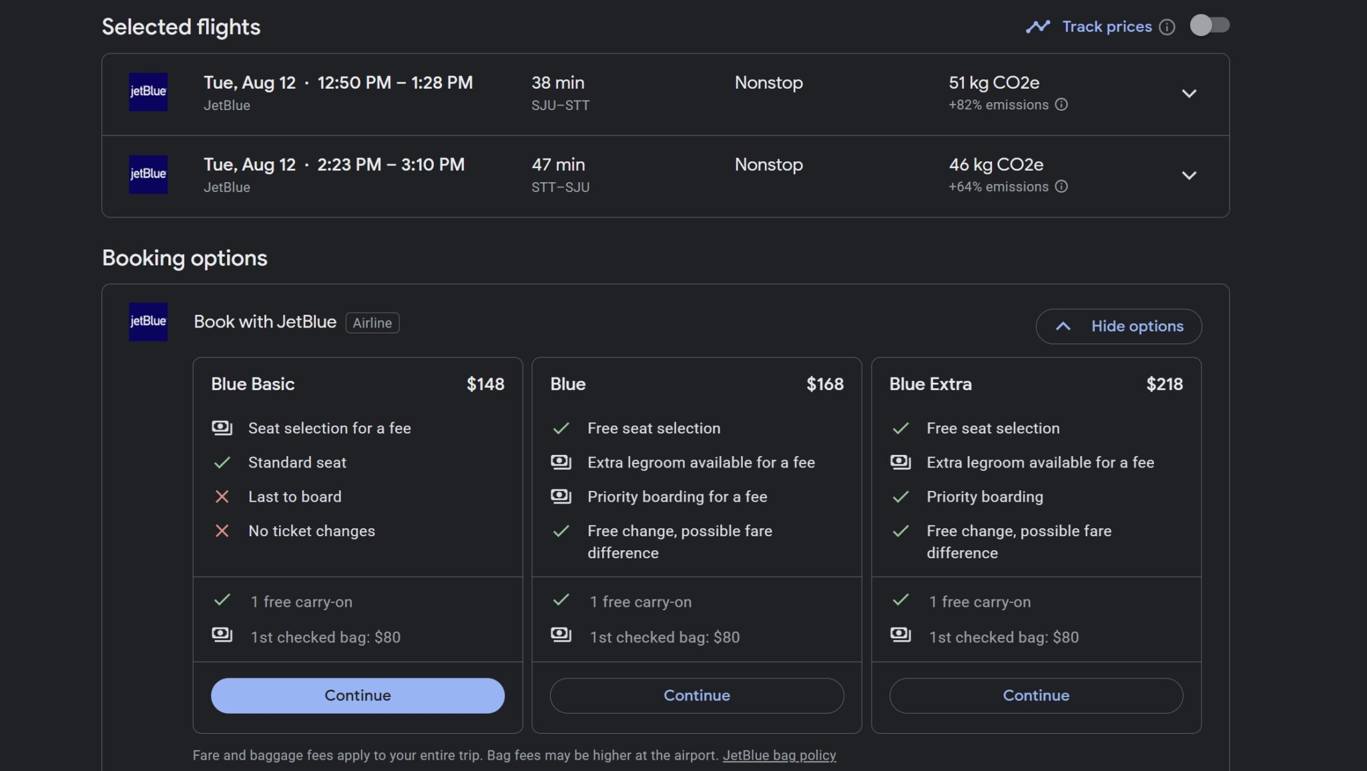Open Track prices info icon
The height and width of the screenshot is (771, 1367).
1167,27
